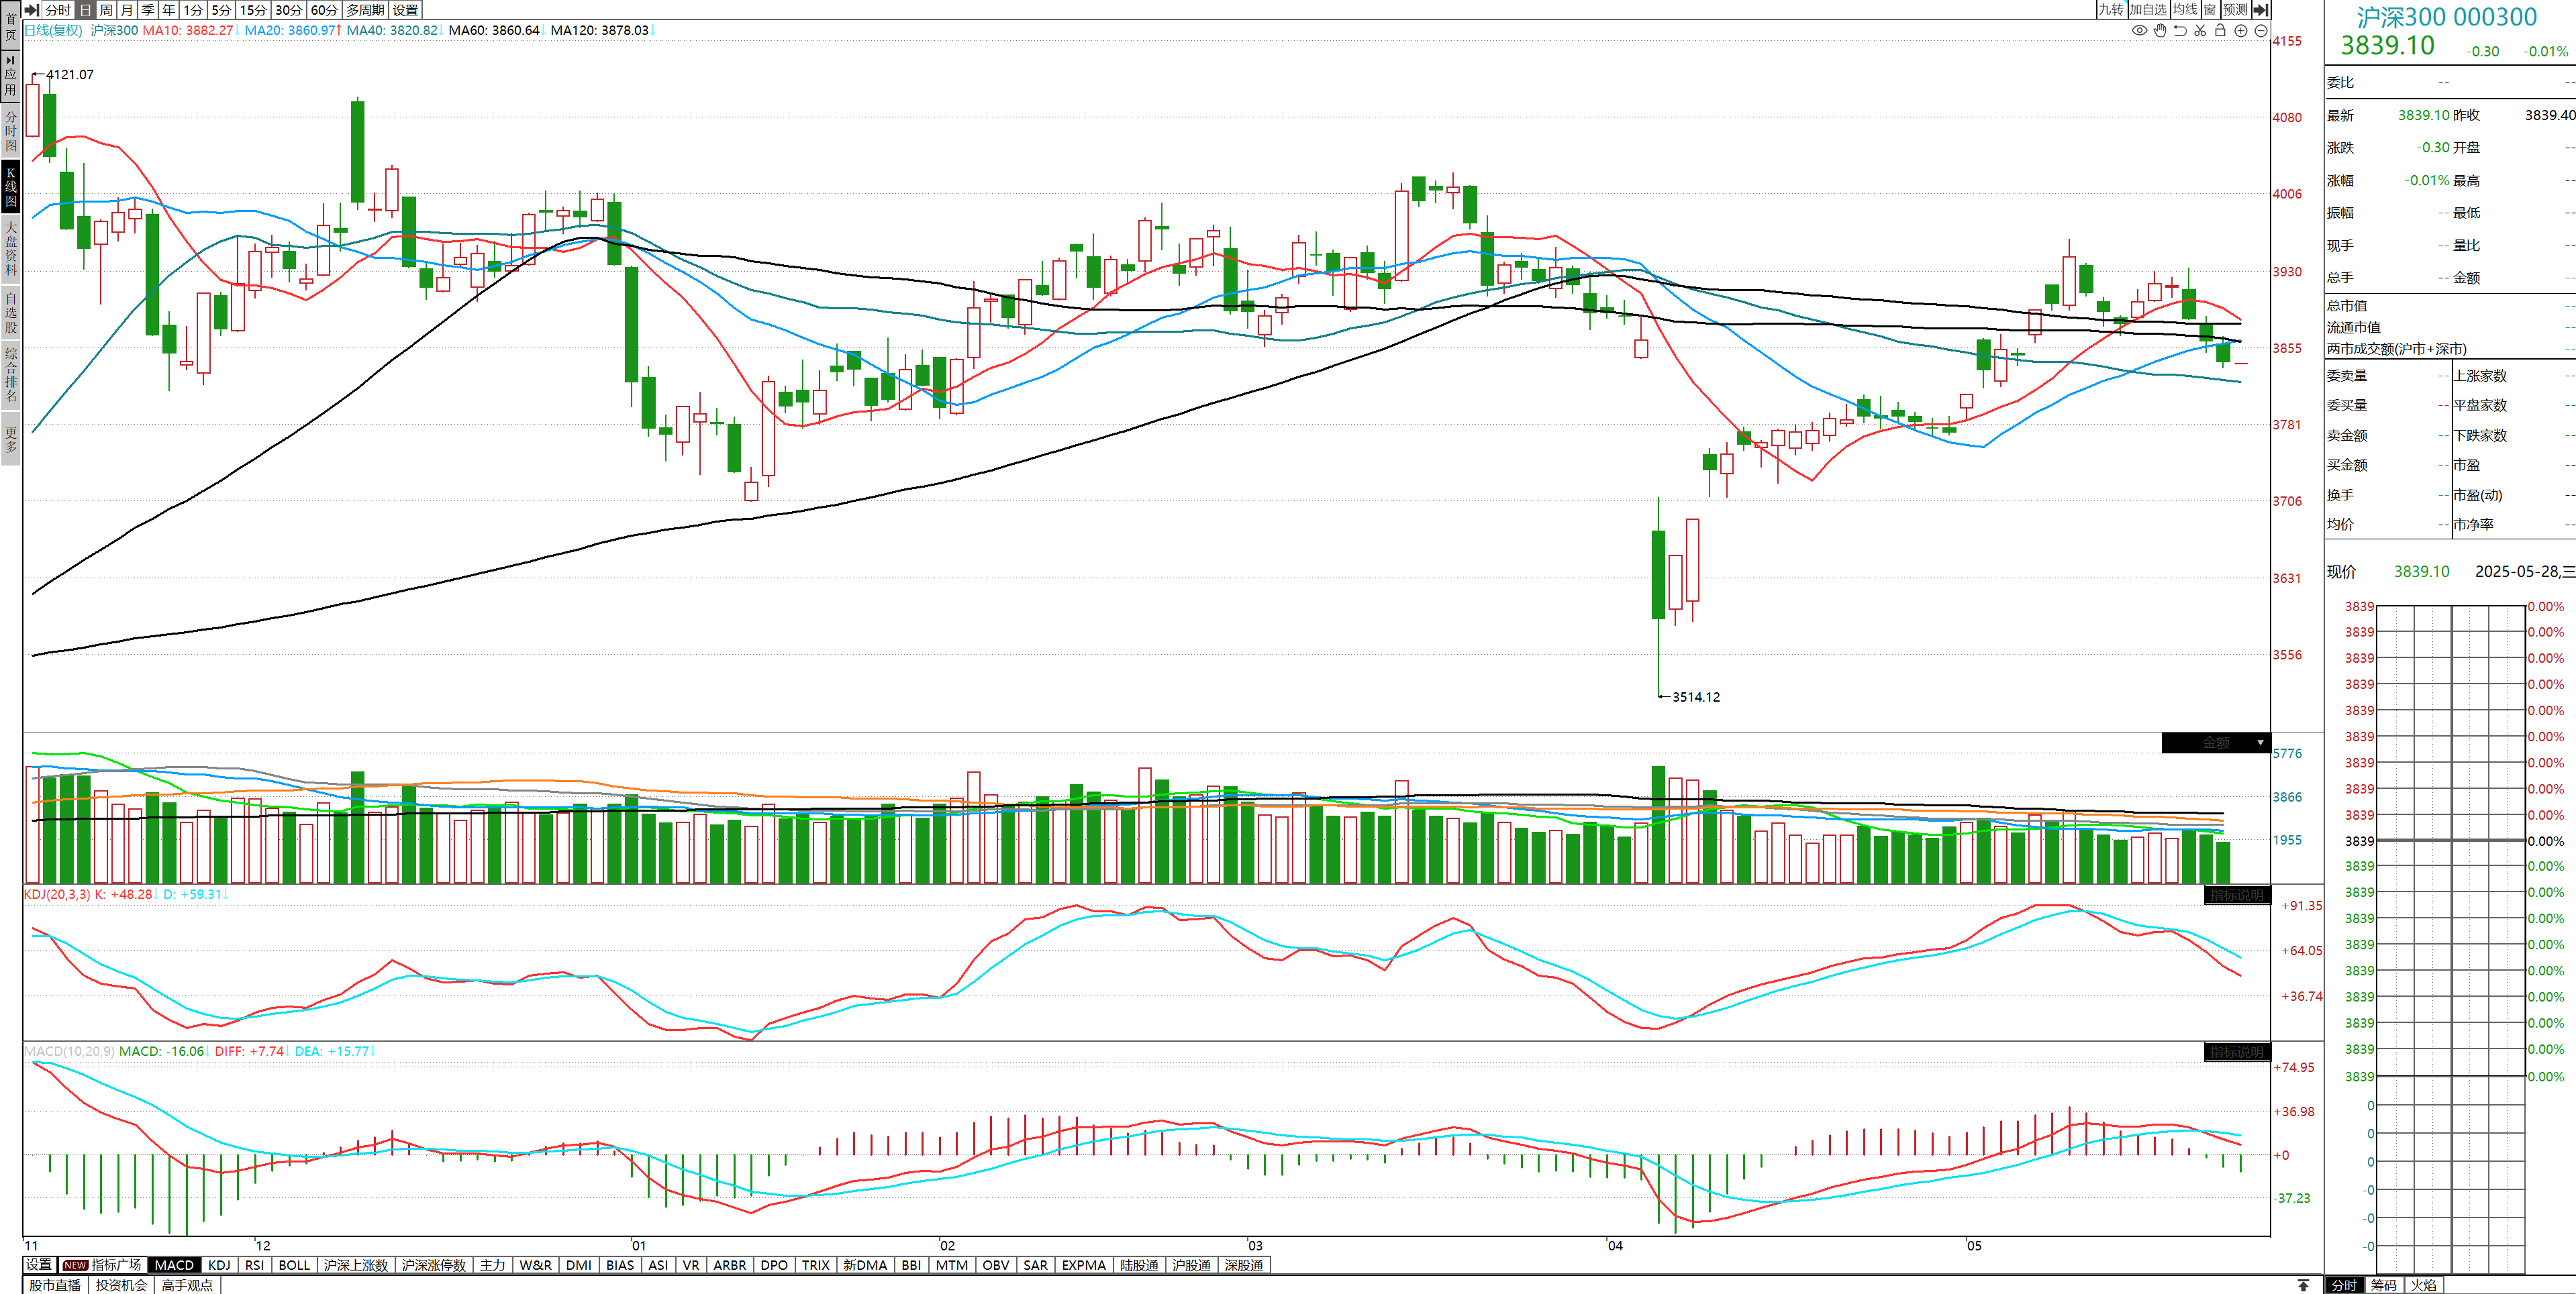Zoom out with the minus circle icon
This screenshot has width=2576, height=1294.
[2260, 30]
